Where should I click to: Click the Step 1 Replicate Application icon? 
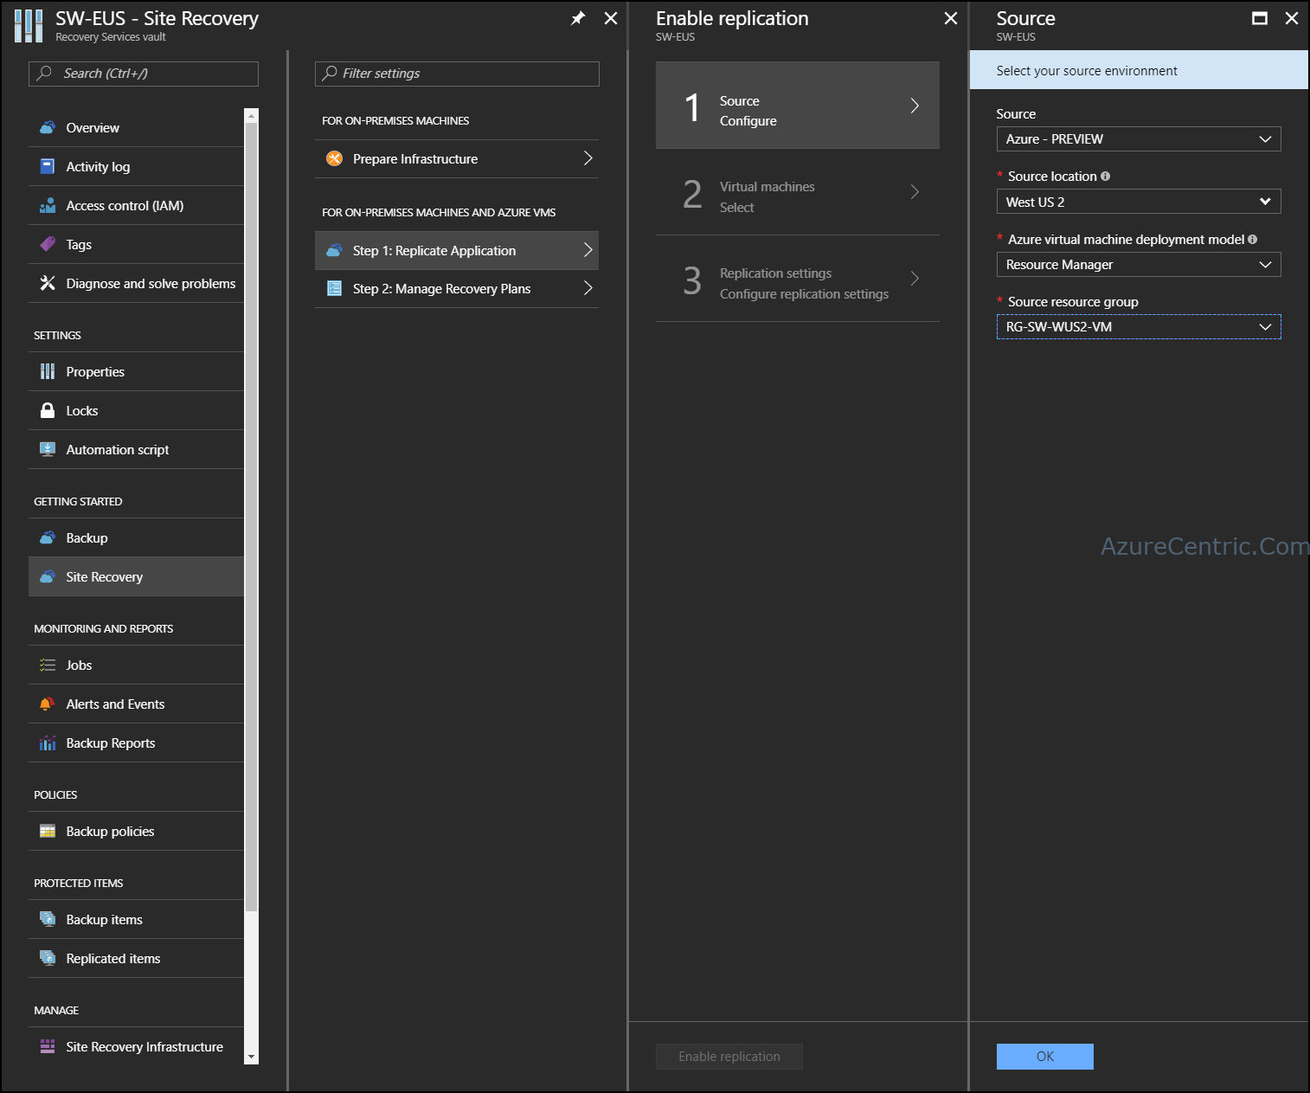click(334, 250)
